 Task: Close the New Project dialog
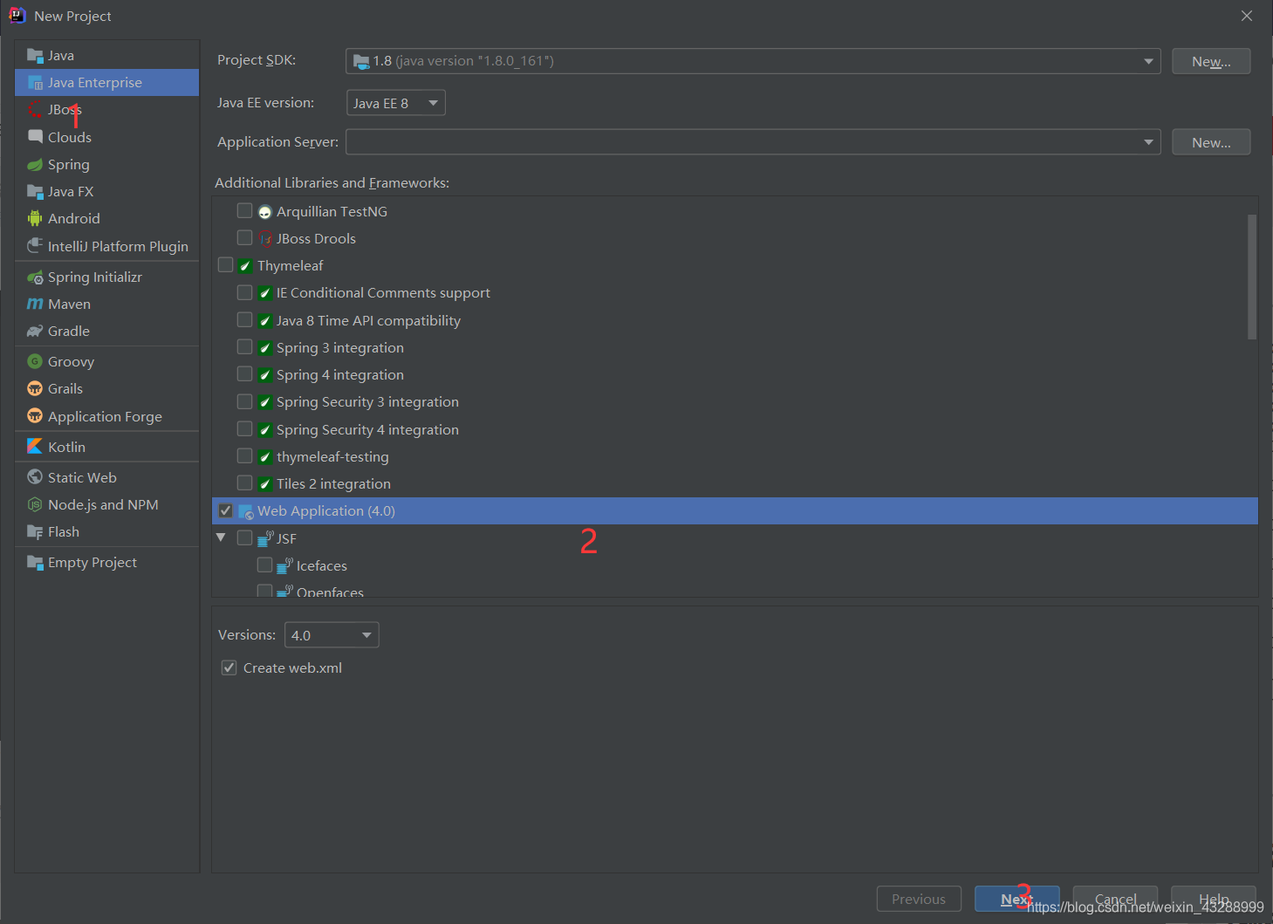pos(1247,16)
